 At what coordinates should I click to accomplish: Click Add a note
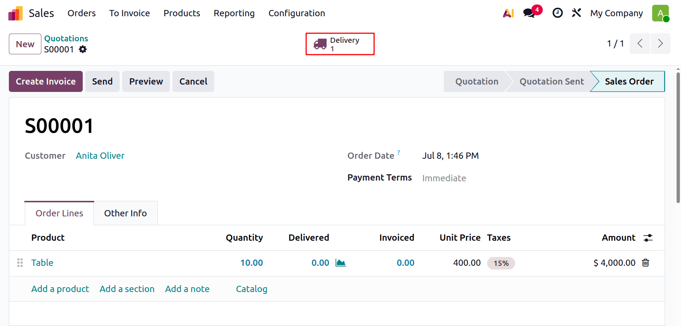click(187, 289)
